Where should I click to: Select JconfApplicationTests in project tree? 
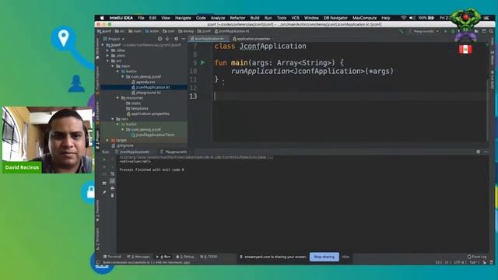(153, 135)
